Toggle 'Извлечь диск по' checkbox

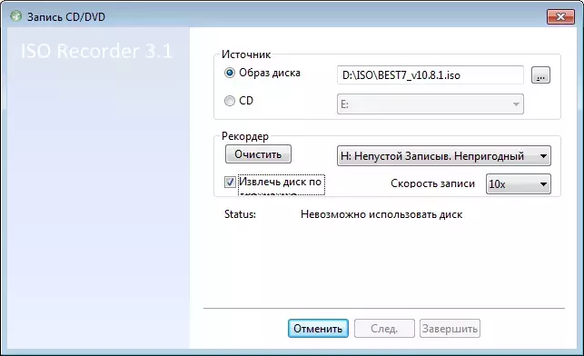[x=230, y=183]
